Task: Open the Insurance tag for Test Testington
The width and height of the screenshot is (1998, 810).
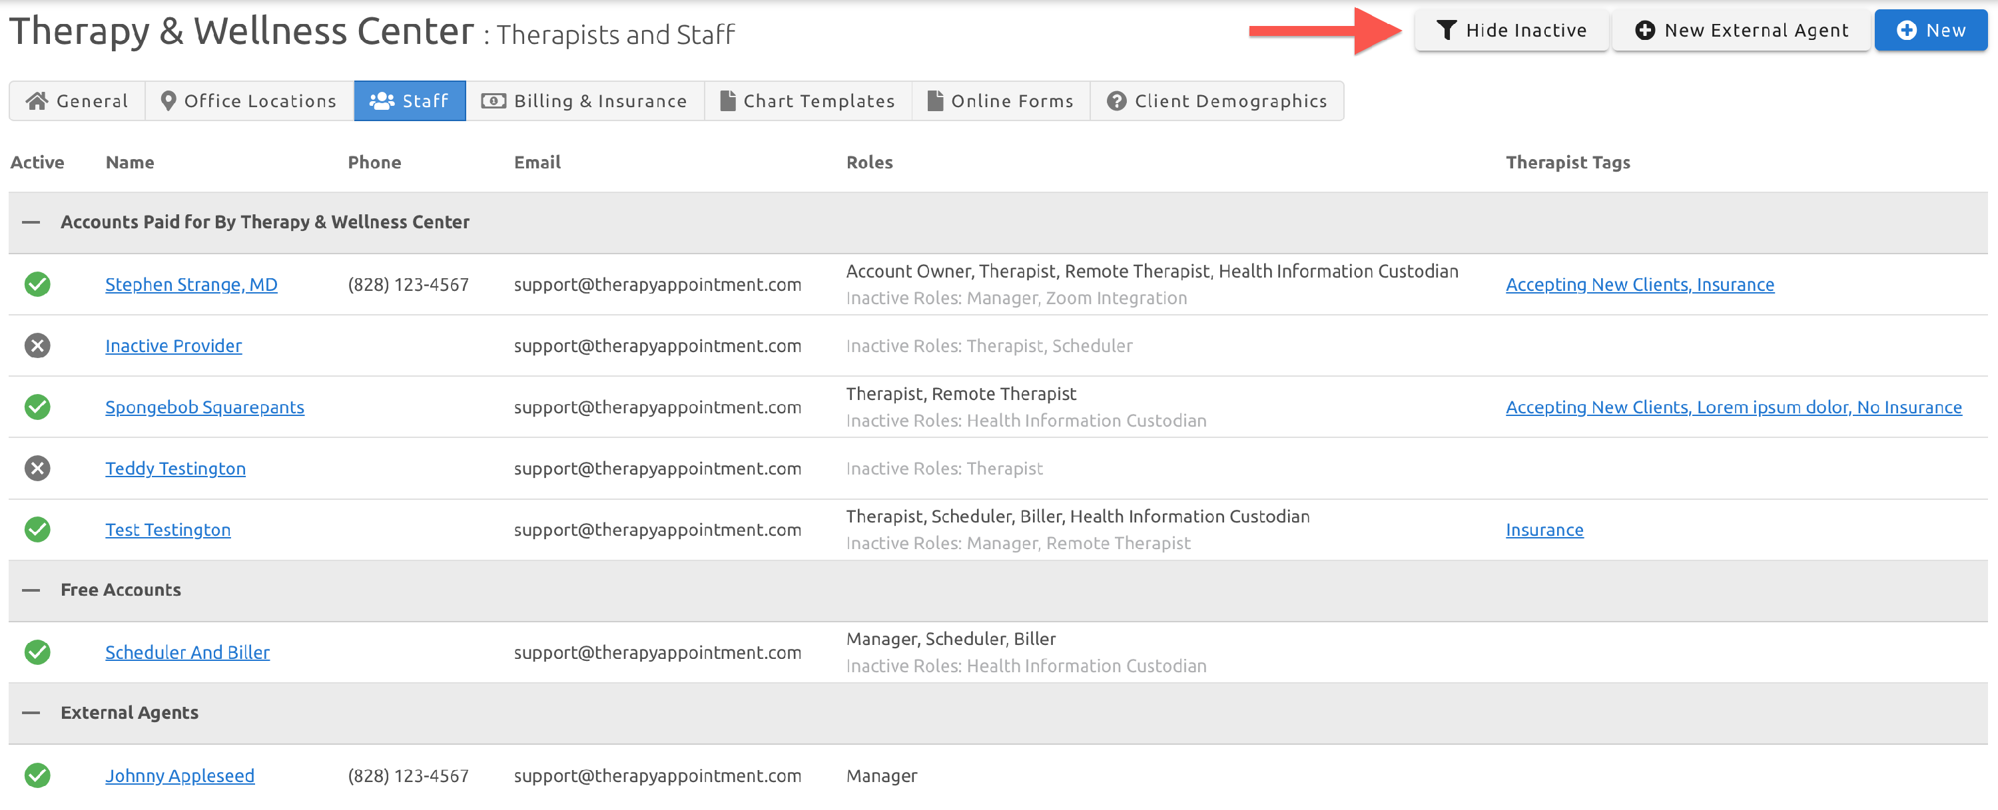Action: [x=1544, y=528]
